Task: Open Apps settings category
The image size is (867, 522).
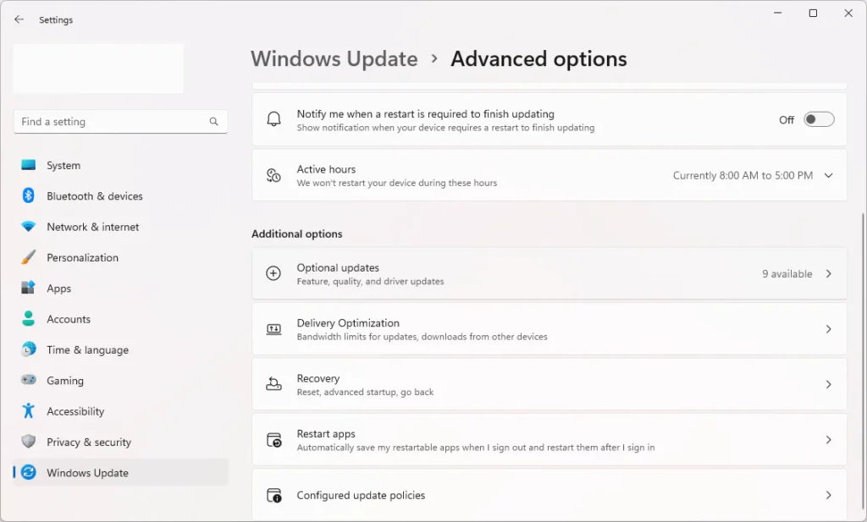Action: click(120, 288)
